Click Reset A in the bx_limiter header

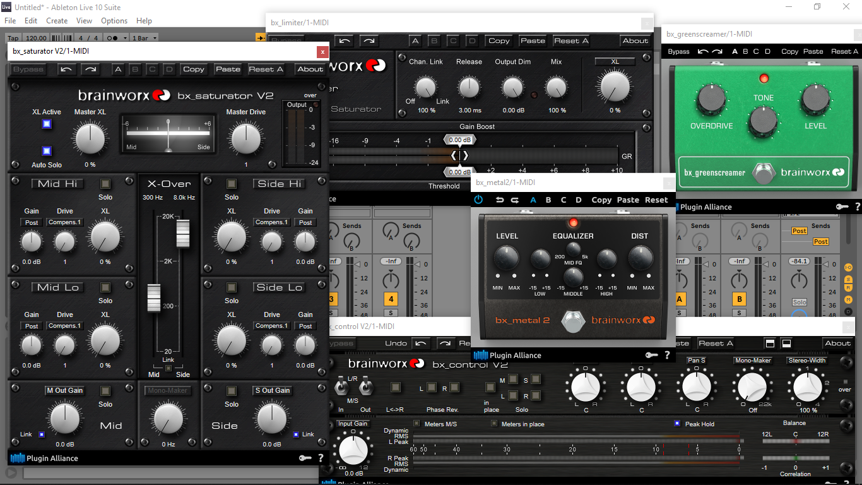(571, 40)
